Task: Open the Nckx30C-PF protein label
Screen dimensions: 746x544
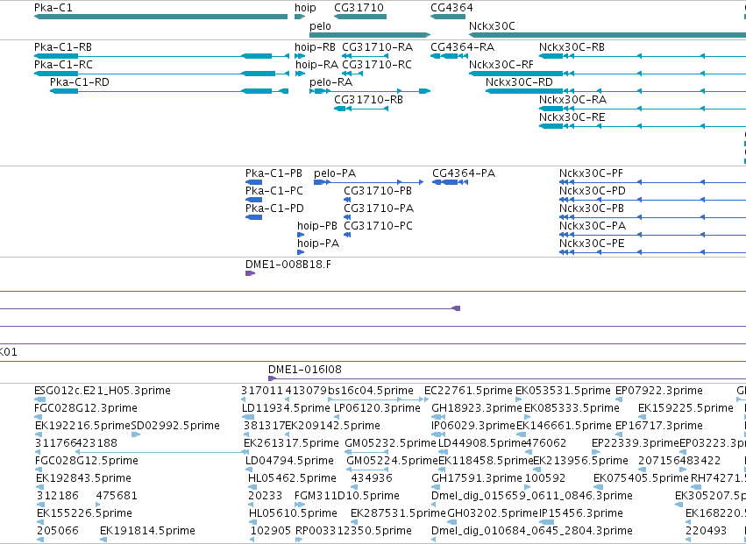Action: (592, 173)
